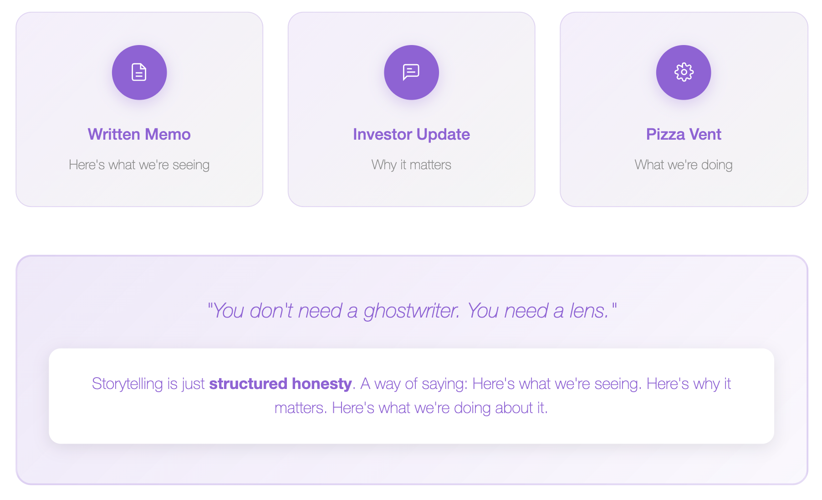Screen dimensions: 822x500
Task: Click the ghostwriter quote text
Action: [412, 311]
